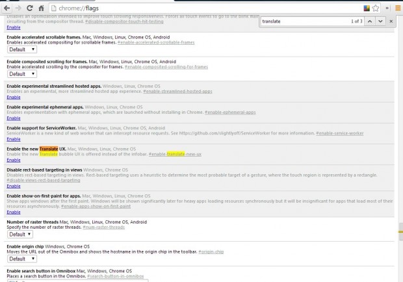Enable show-on-first-paint for apps
The height and width of the screenshot is (282, 403).
(x=14, y=212)
